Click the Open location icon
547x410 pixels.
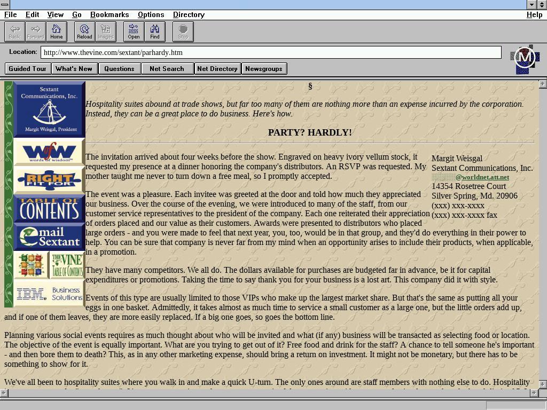coord(134,31)
